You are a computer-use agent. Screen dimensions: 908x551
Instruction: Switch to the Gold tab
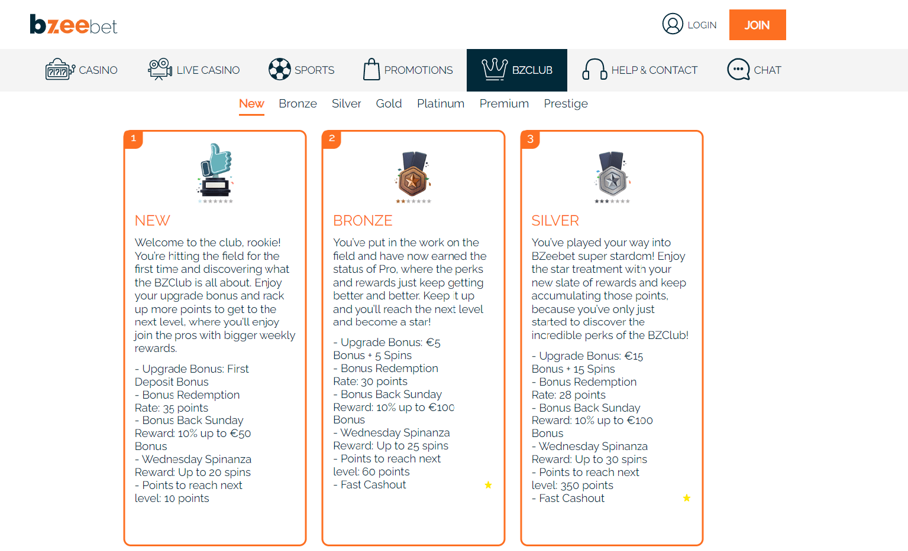coord(389,104)
